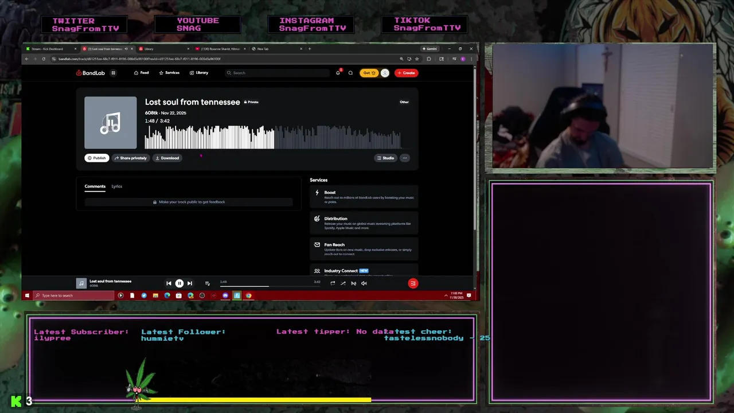The image size is (734, 413).
Task: Go back in the browser
Action: coord(27,59)
